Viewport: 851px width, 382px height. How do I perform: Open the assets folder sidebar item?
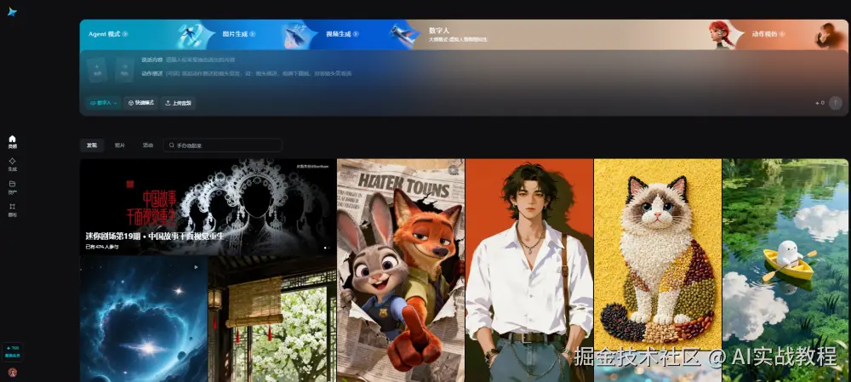(x=13, y=187)
